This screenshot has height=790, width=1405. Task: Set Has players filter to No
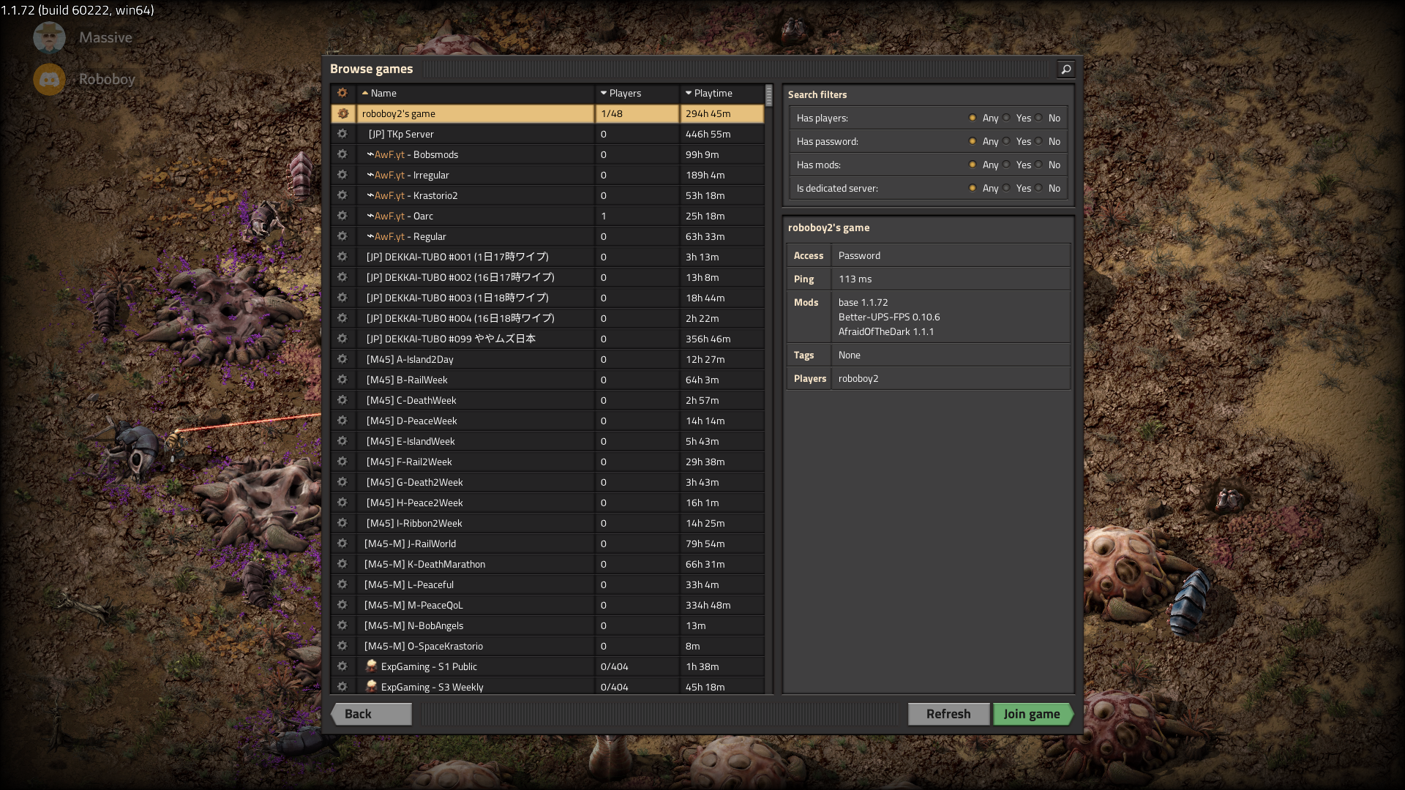1038,118
